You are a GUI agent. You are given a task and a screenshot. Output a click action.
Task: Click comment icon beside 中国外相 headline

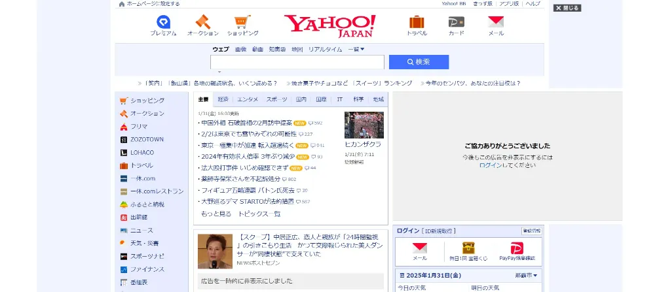pyautogui.click(x=310, y=123)
